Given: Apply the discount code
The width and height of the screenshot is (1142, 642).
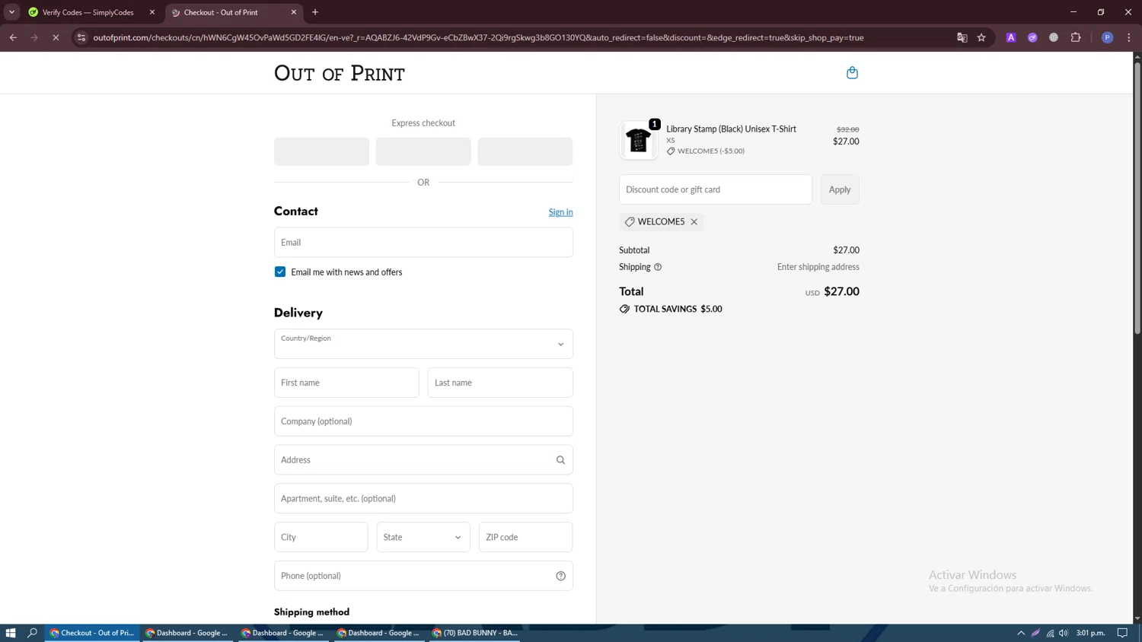Looking at the screenshot, I should click(x=840, y=189).
